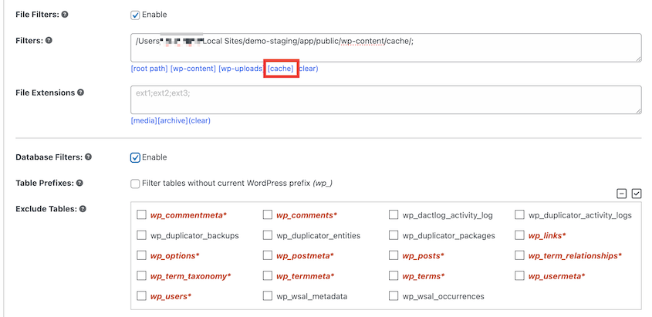Click help icon next to Table Prefixes
This screenshot has width=652, height=317.
pyautogui.click(x=79, y=183)
